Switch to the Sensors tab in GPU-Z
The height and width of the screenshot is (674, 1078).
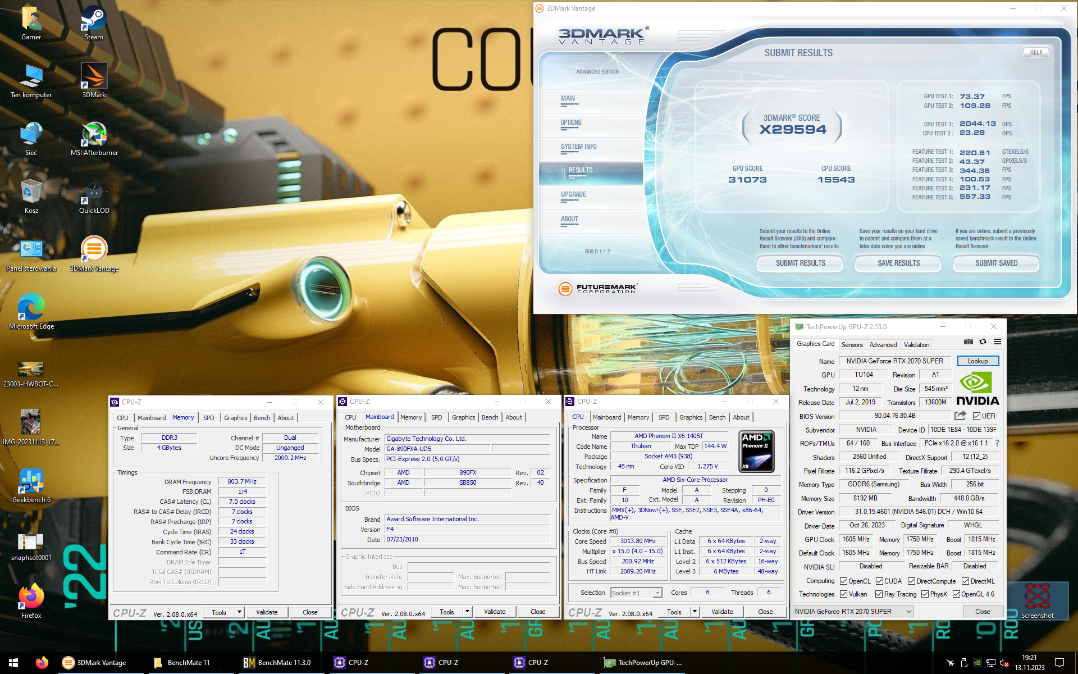click(852, 345)
